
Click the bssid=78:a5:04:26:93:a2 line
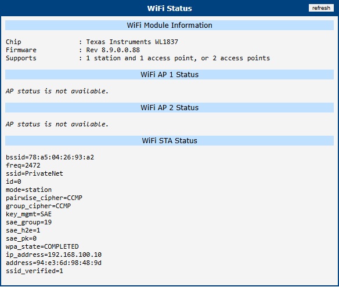(50, 157)
